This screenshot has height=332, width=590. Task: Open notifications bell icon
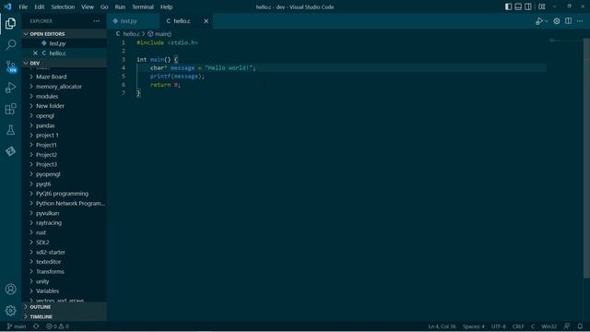pyautogui.click(x=580, y=326)
